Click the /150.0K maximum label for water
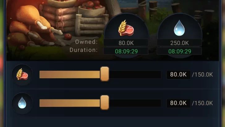225x127 pixels. [x=202, y=103]
